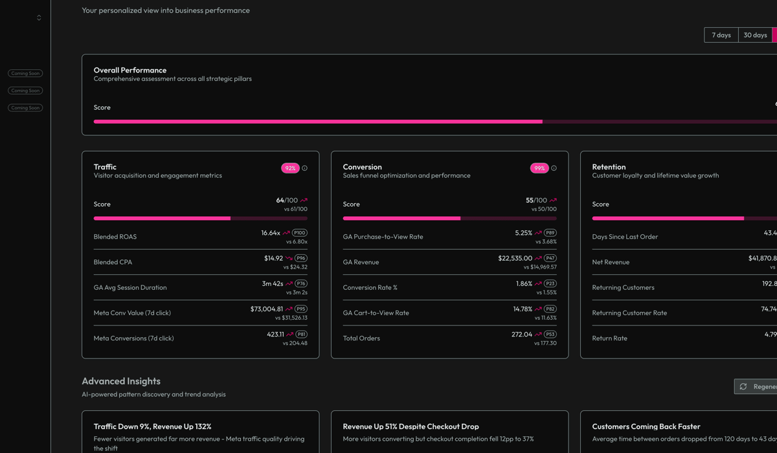Click the P100 percentile badge beside Blended ROAS
This screenshot has width=777, height=453.
pyautogui.click(x=298, y=232)
